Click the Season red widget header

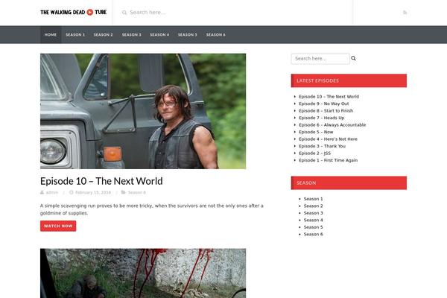pos(349,183)
